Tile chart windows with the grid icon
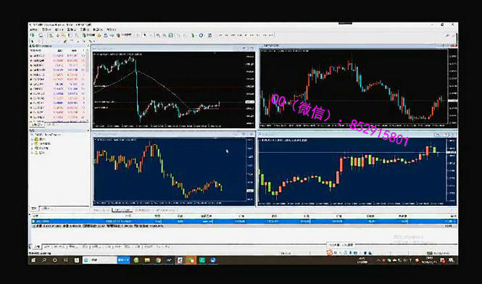 pyautogui.click(x=170, y=35)
